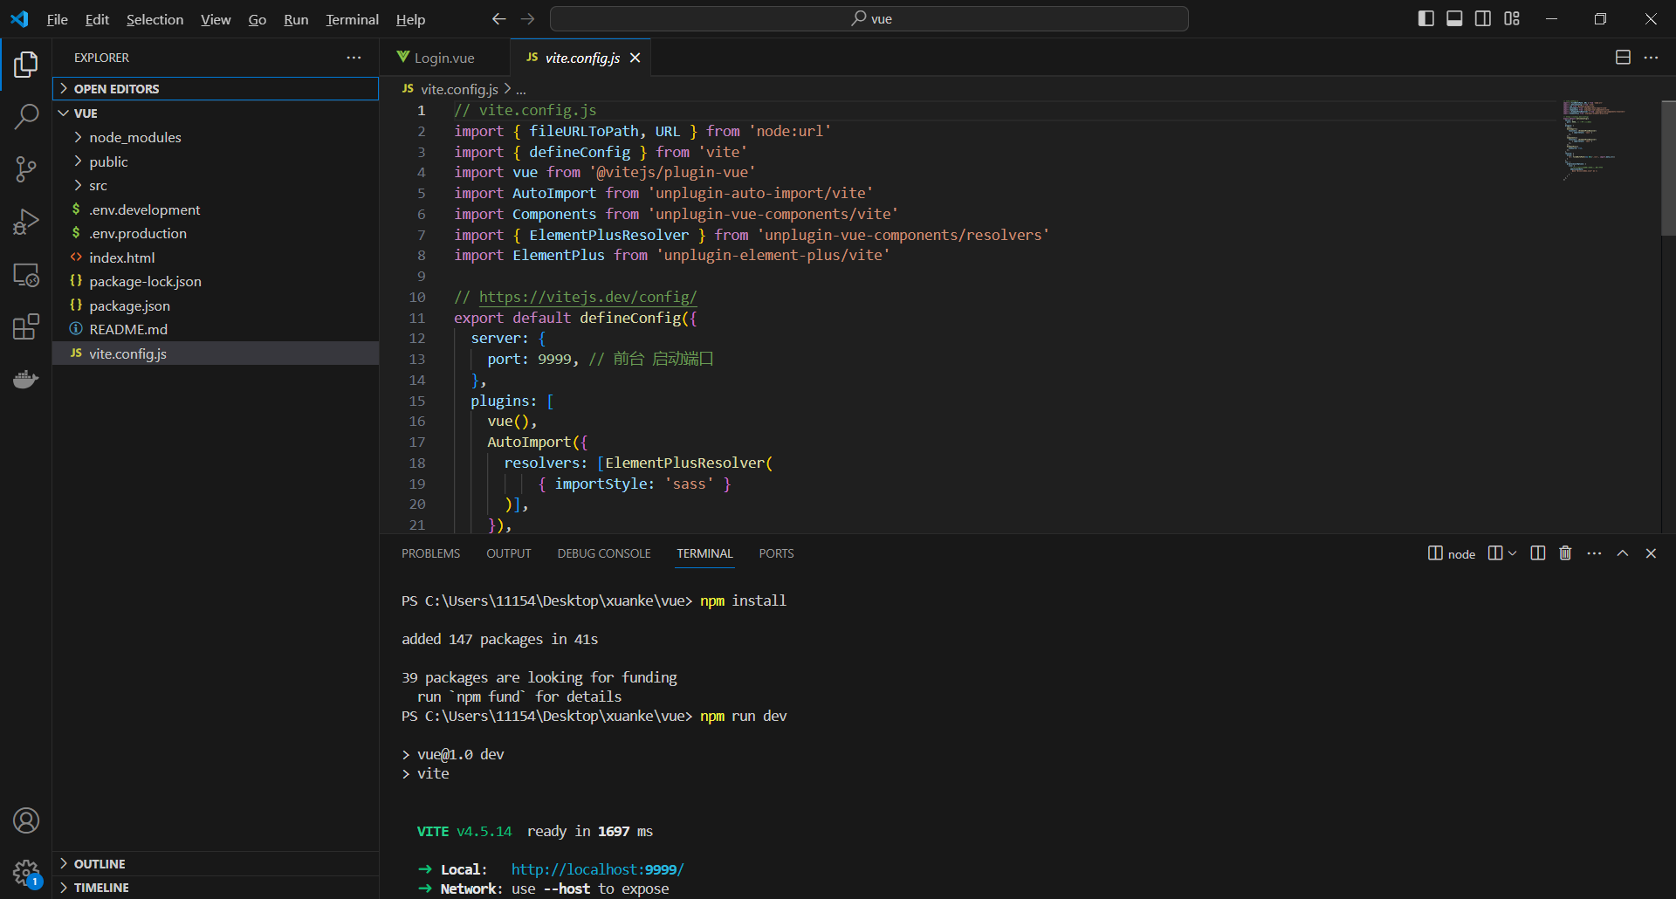Expand the OUTLINE section

click(216, 864)
